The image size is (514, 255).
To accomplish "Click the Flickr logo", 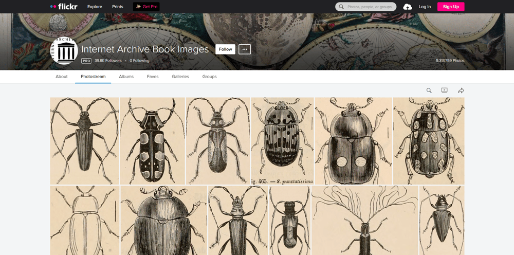I will tap(64, 7).
